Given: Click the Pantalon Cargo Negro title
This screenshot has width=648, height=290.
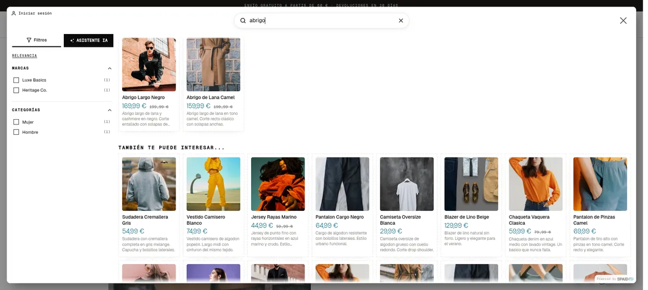Looking at the screenshot, I should (x=340, y=217).
